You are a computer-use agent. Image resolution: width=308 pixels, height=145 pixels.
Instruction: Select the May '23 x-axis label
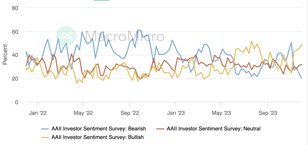[221, 113]
